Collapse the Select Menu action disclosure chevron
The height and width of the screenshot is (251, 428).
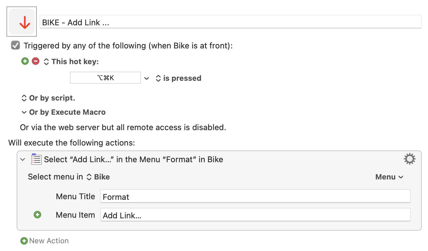pyautogui.click(x=23, y=159)
